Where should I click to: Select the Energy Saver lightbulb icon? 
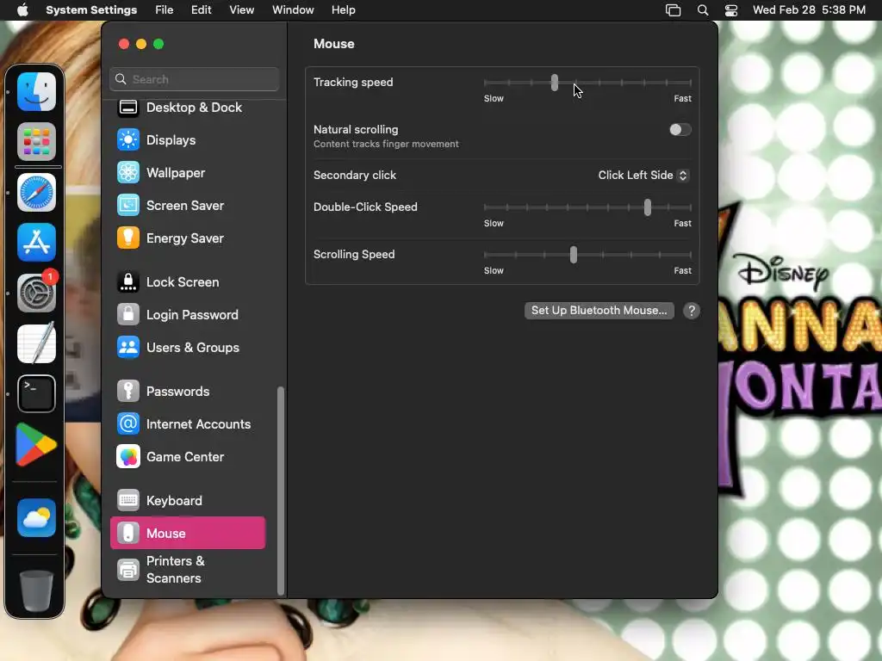(x=128, y=238)
